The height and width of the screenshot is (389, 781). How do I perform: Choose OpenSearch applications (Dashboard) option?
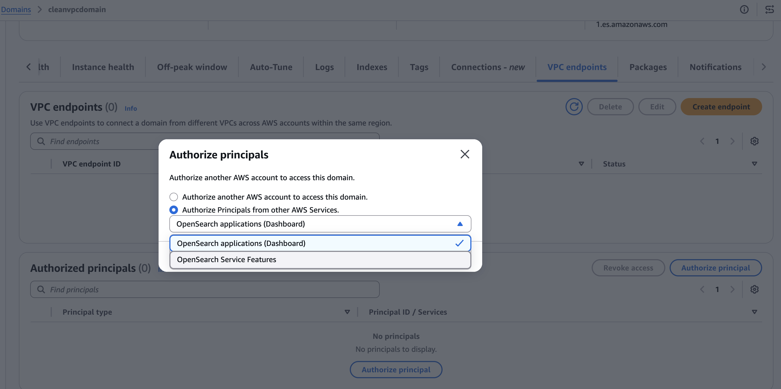[x=320, y=243]
